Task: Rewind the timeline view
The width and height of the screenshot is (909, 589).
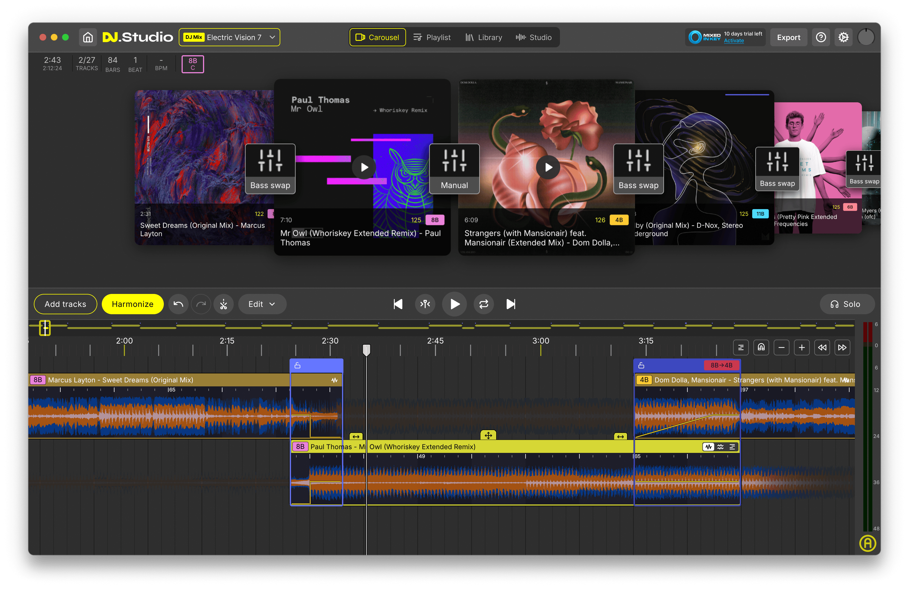Action: 822,347
